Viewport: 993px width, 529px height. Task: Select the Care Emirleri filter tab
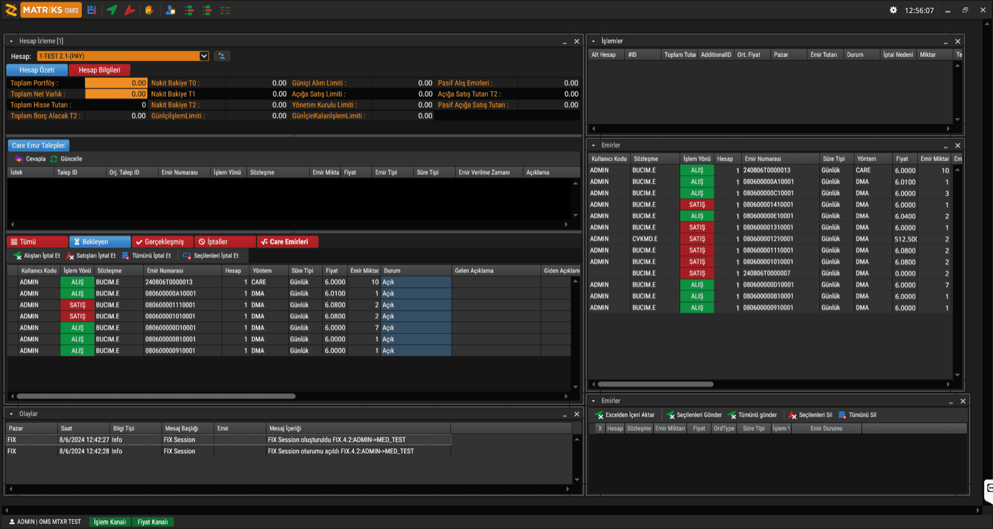[288, 242]
